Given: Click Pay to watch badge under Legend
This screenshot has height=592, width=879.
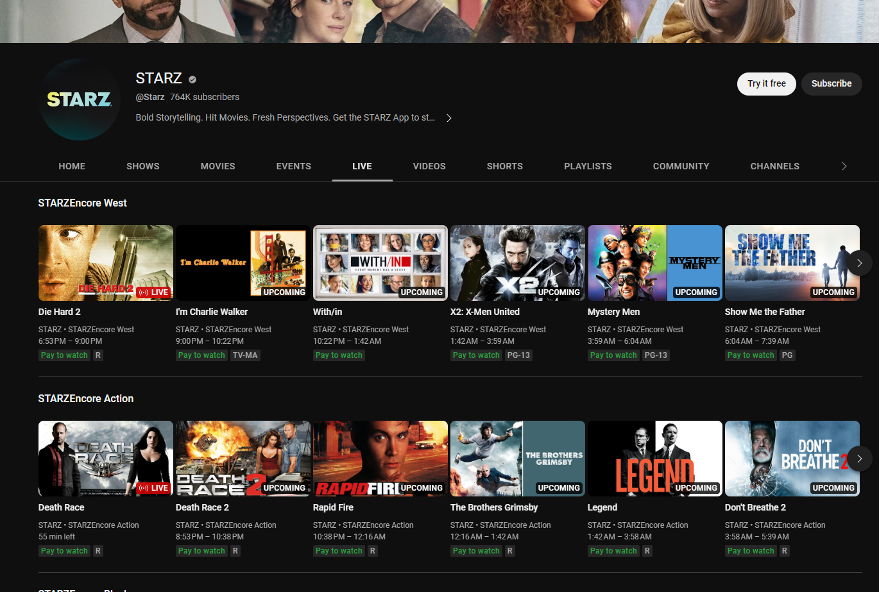Looking at the screenshot, I should pos(613,551).
